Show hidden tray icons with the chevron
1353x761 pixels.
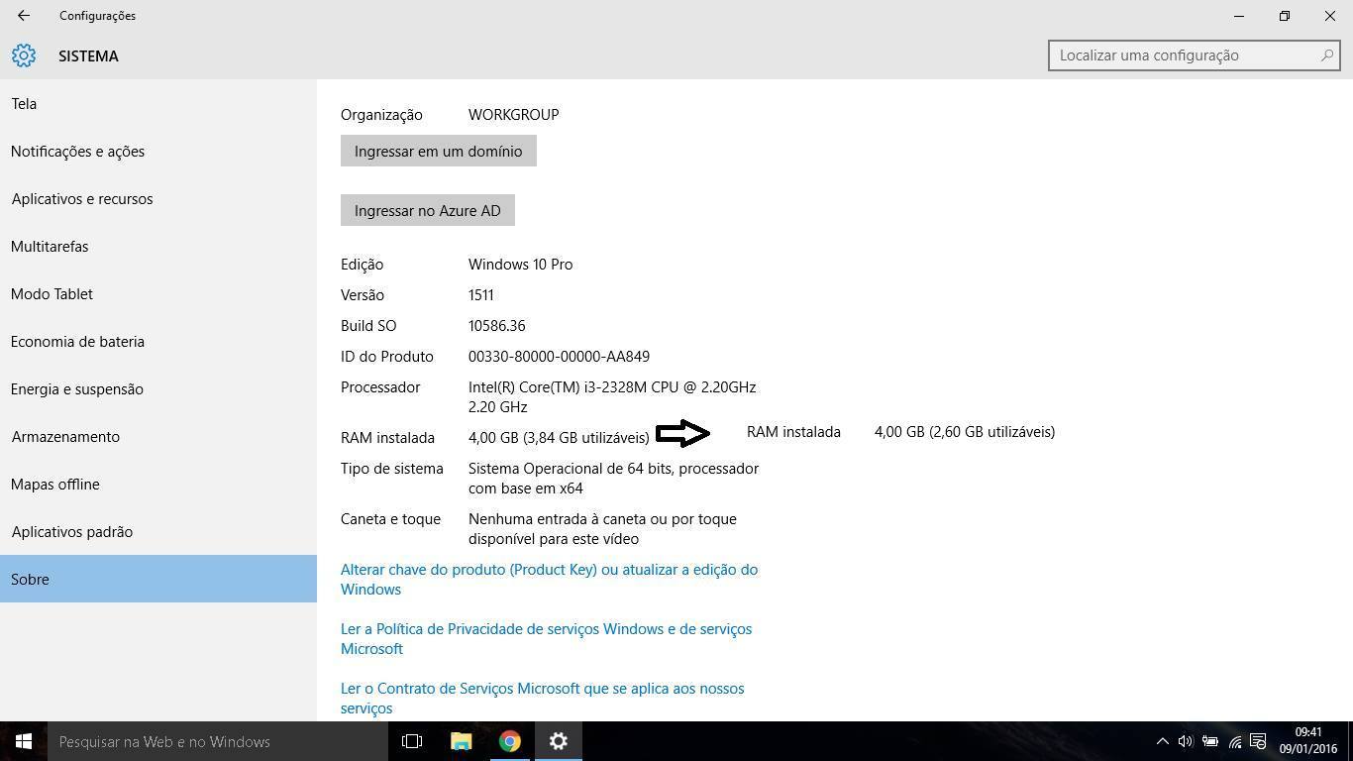click(1162, 741)
